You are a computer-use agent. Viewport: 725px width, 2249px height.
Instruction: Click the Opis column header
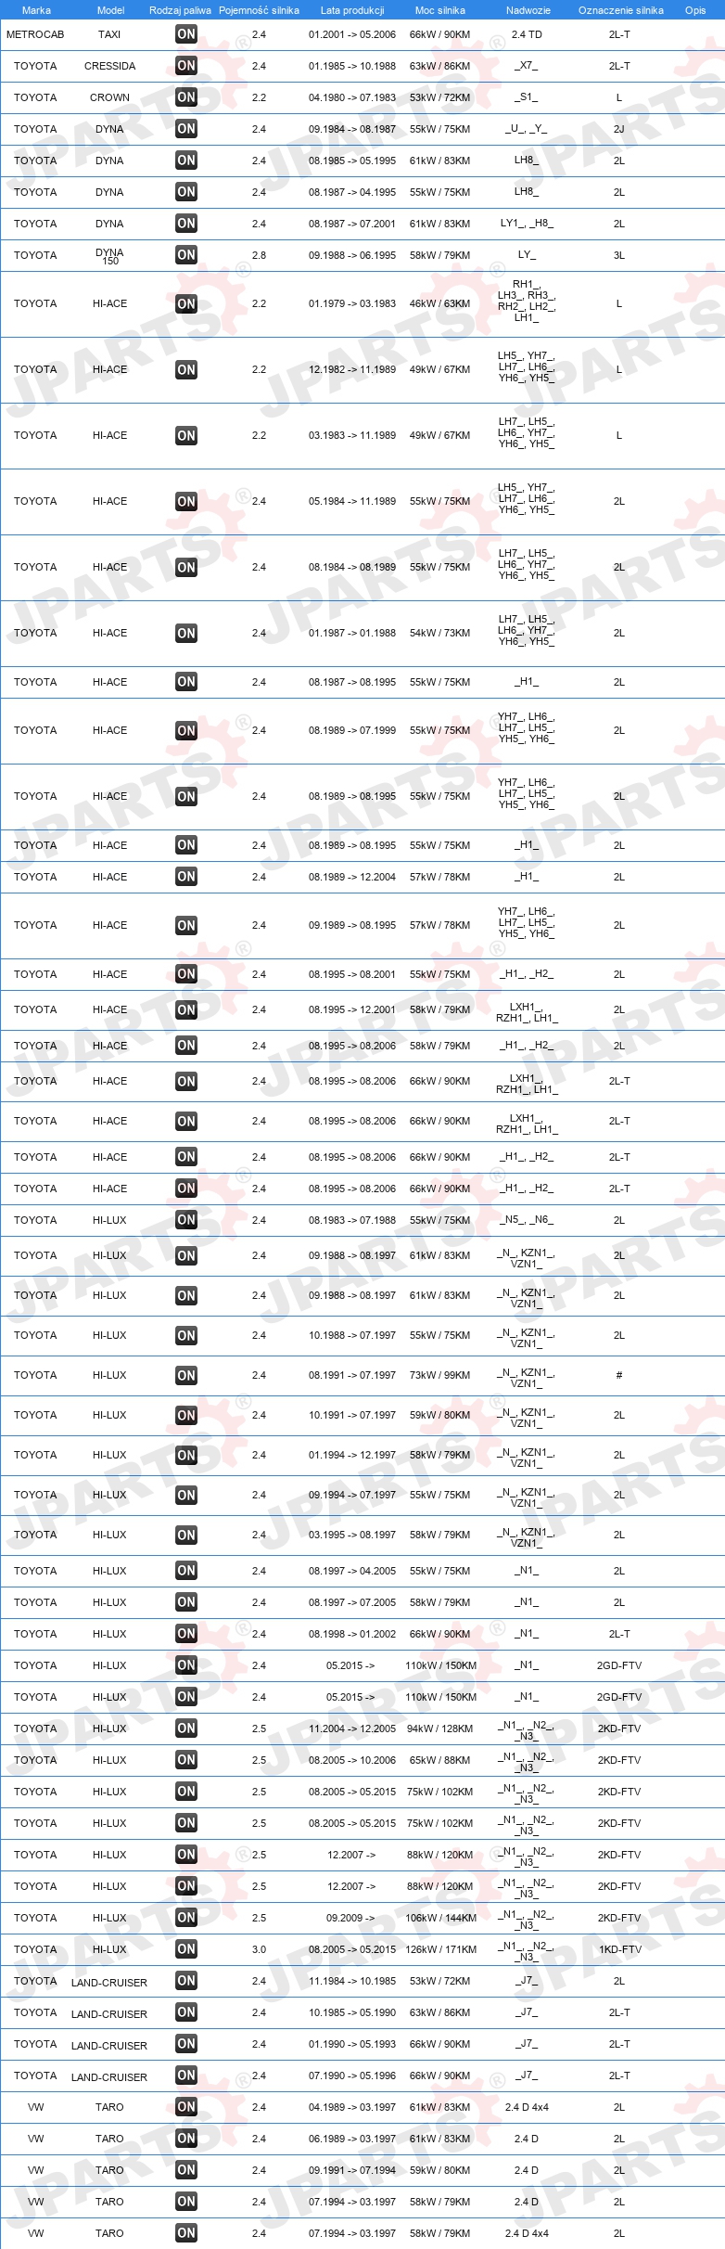(695, 10)
